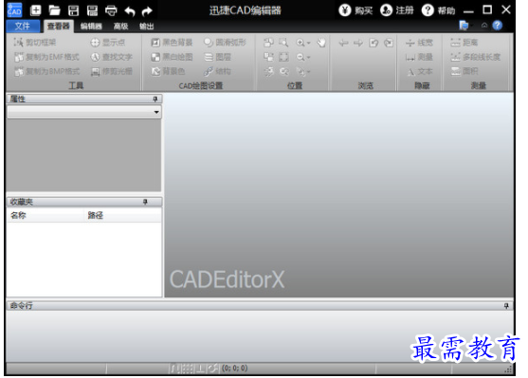
Task: Click 复制为BMP格式
Action: coord(46,71)
